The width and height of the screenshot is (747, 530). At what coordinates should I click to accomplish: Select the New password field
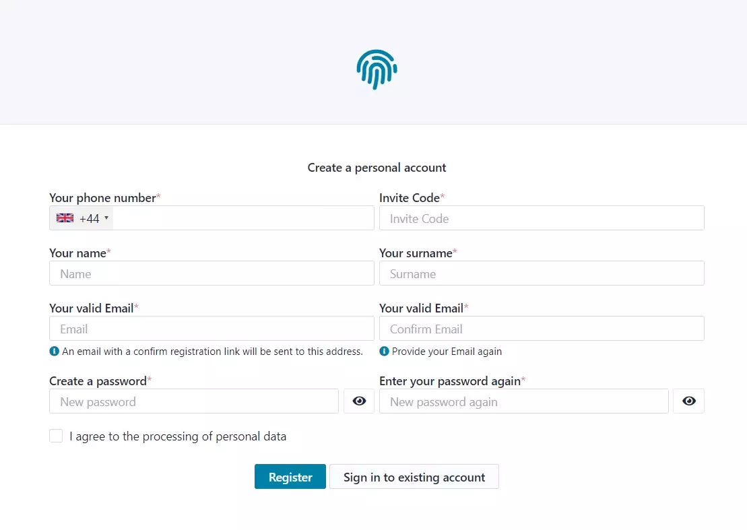pyautogui.click(x=194, y=401)
